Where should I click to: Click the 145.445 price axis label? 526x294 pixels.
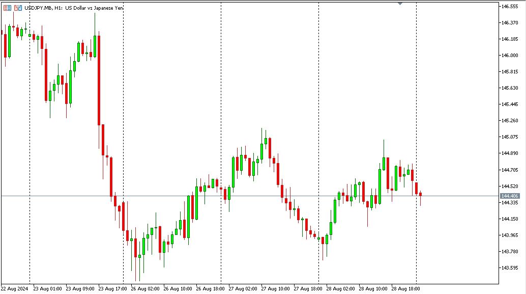(510, 104)
